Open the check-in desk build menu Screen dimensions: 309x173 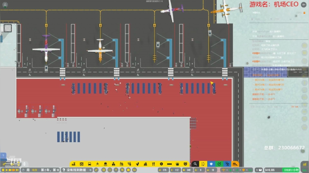[106, 164]
